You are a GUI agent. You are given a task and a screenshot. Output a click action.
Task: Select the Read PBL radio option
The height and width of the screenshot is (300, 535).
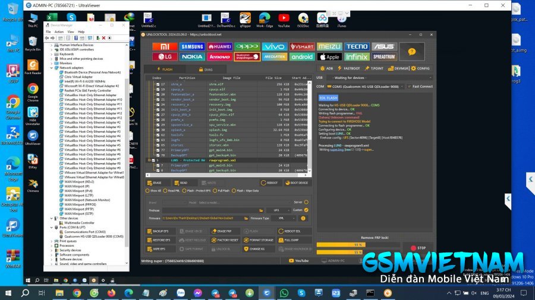tap(165, 191)
